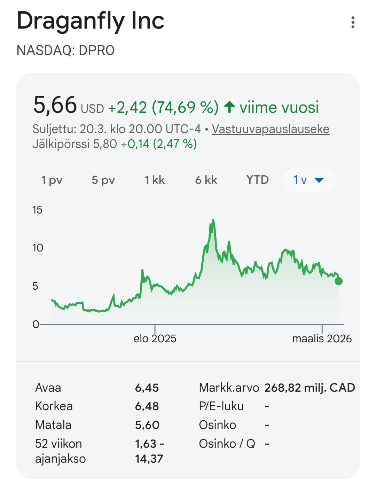Image resolution: width=376 pixels, height=483 pixels.
Task: Select the YTD chart range
Action: click(x=257, y=180)
